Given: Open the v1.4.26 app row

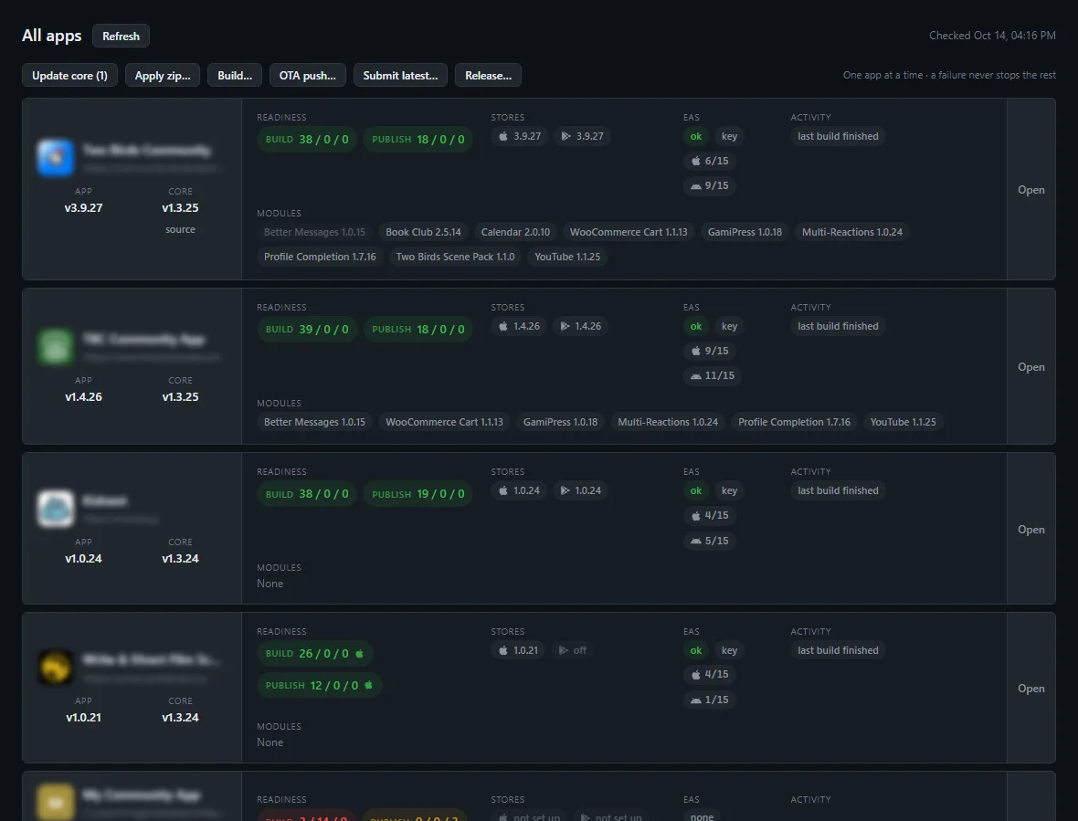Looking at the screenshot, I should pyautogui.click(x=1031, y=367).
